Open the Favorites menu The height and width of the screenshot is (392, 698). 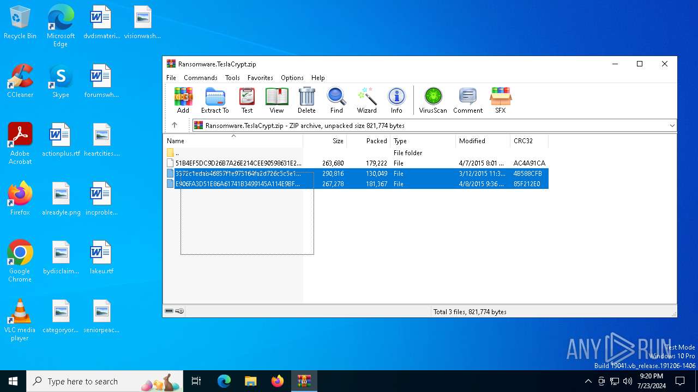pos(260,78)
